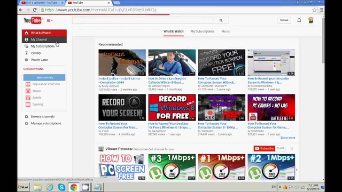Click the Chrome taskbar icon

(x=74, y=187)
